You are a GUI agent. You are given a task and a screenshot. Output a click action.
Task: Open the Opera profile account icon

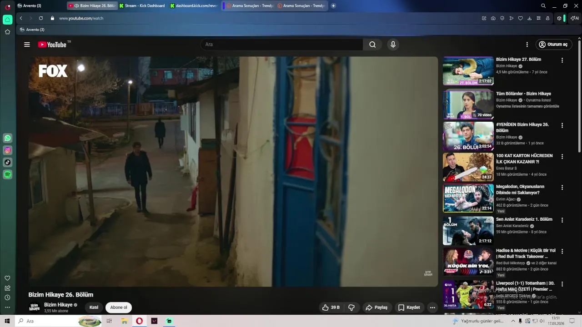pyautogui.click(x=547, y=18)
